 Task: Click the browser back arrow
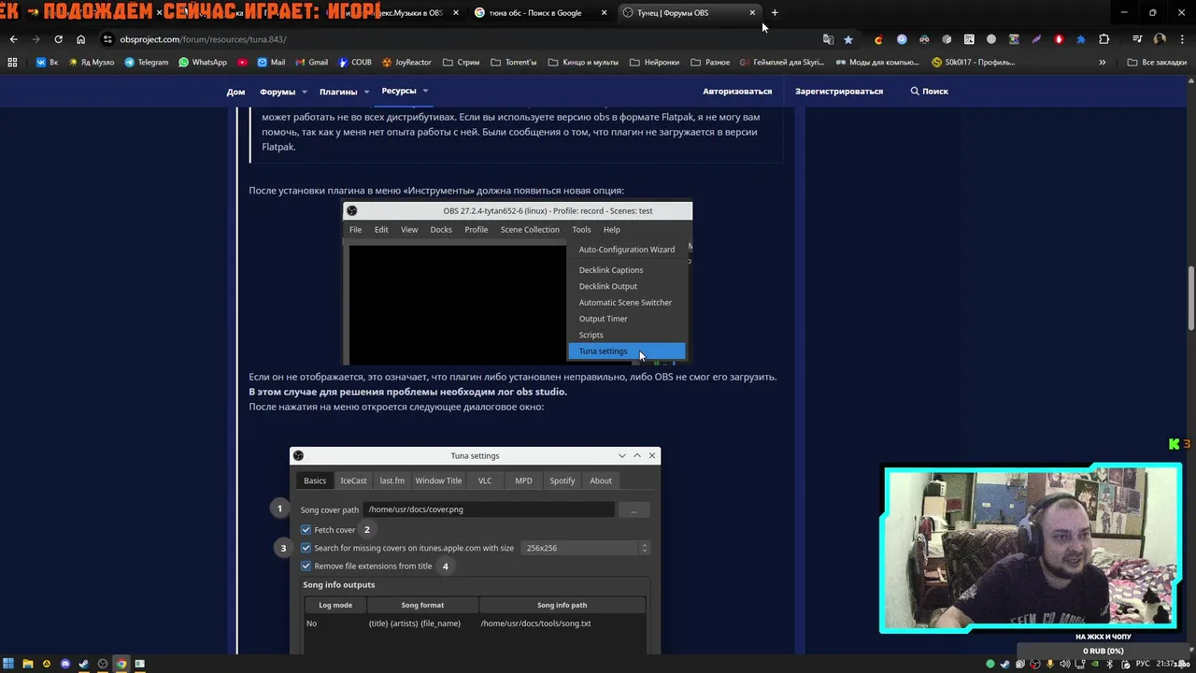tap(13, 39)
